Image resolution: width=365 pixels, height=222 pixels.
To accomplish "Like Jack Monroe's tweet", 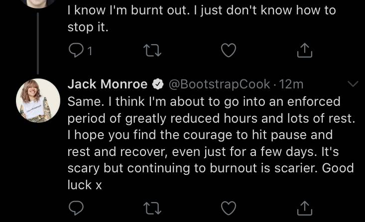I will [229, 208].
